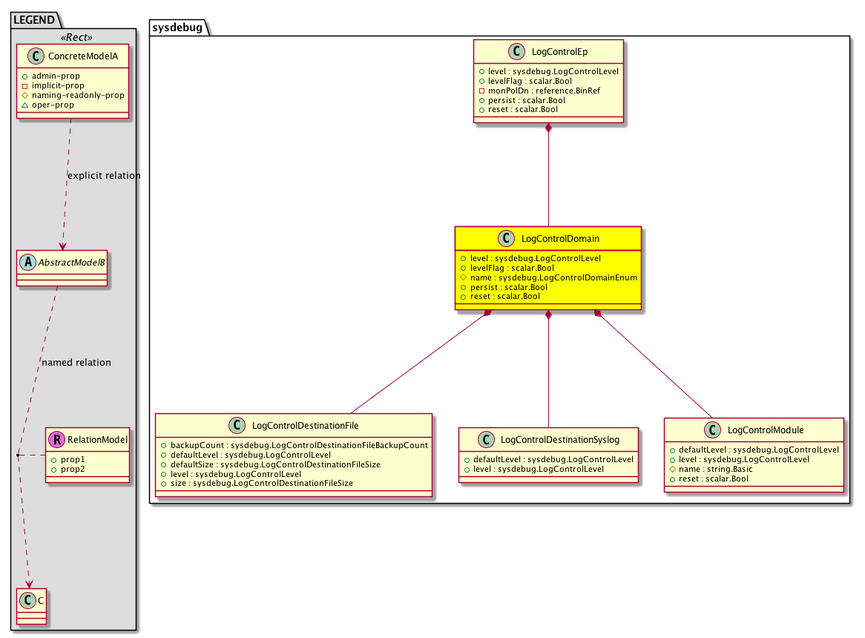This screenshot has height=638, width=865.
Task: Click the "explicit relation" arrow label
Action: (x=103, y=176)
